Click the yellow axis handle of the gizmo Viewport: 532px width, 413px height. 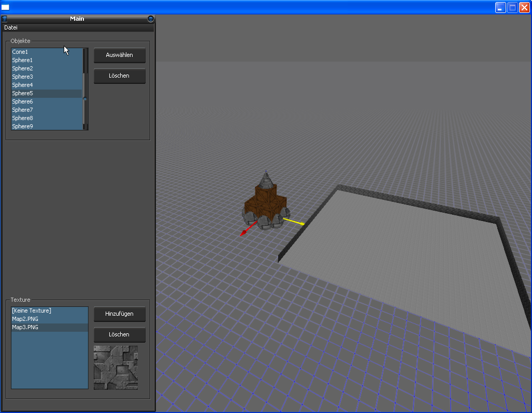(x=294, y=222)
